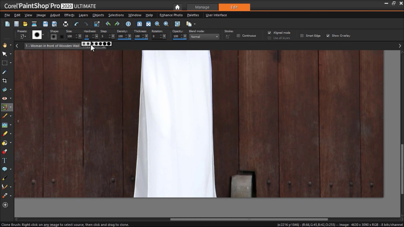404x227 pixels.
Task: Open the Density slider dropdown
Action: pos(129,36)
